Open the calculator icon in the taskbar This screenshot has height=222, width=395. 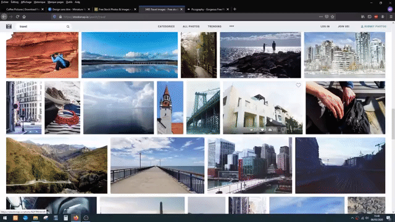coord(66,218)
